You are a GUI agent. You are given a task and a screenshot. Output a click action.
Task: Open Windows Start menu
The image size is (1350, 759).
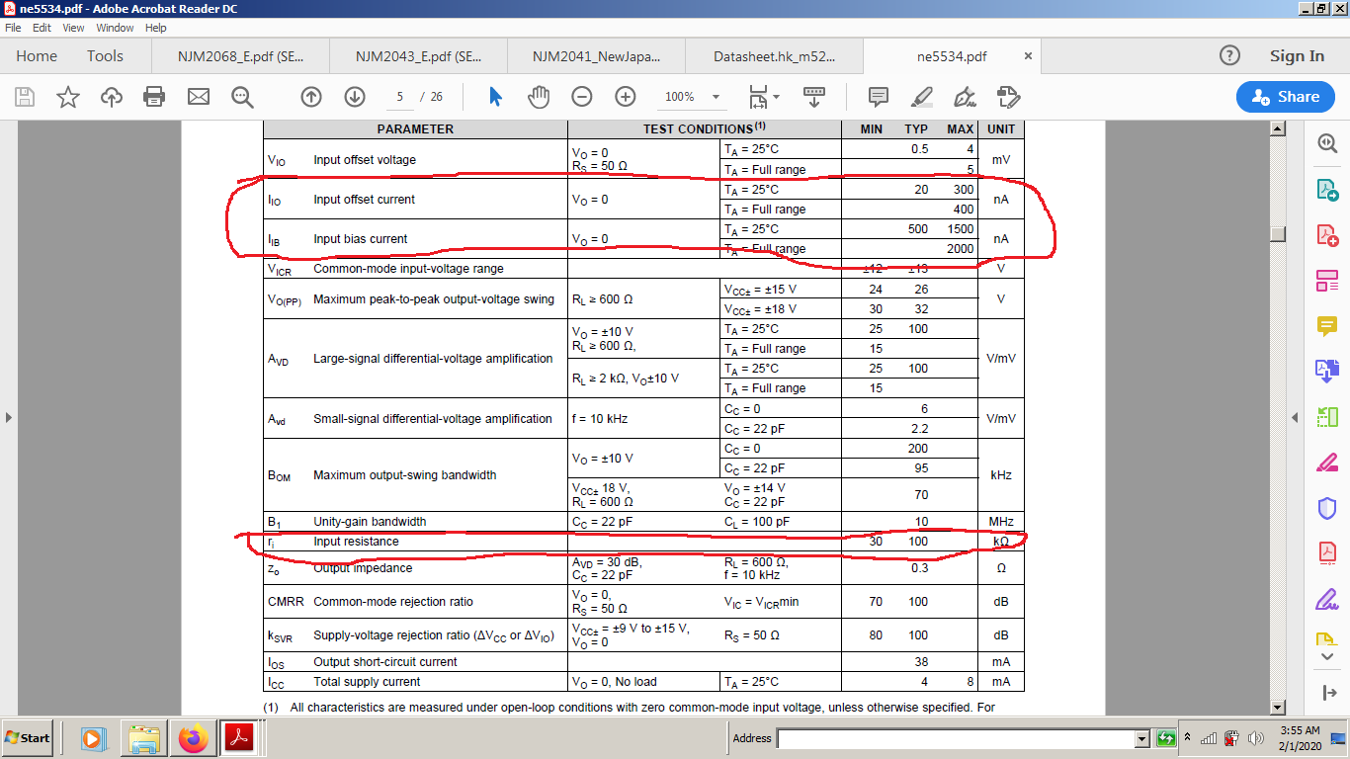click(x=28, y=738)
